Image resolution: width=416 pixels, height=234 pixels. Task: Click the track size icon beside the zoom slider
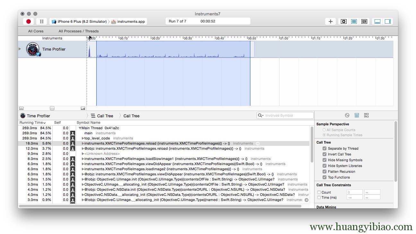pyautogui.click(x=83, y=108)
